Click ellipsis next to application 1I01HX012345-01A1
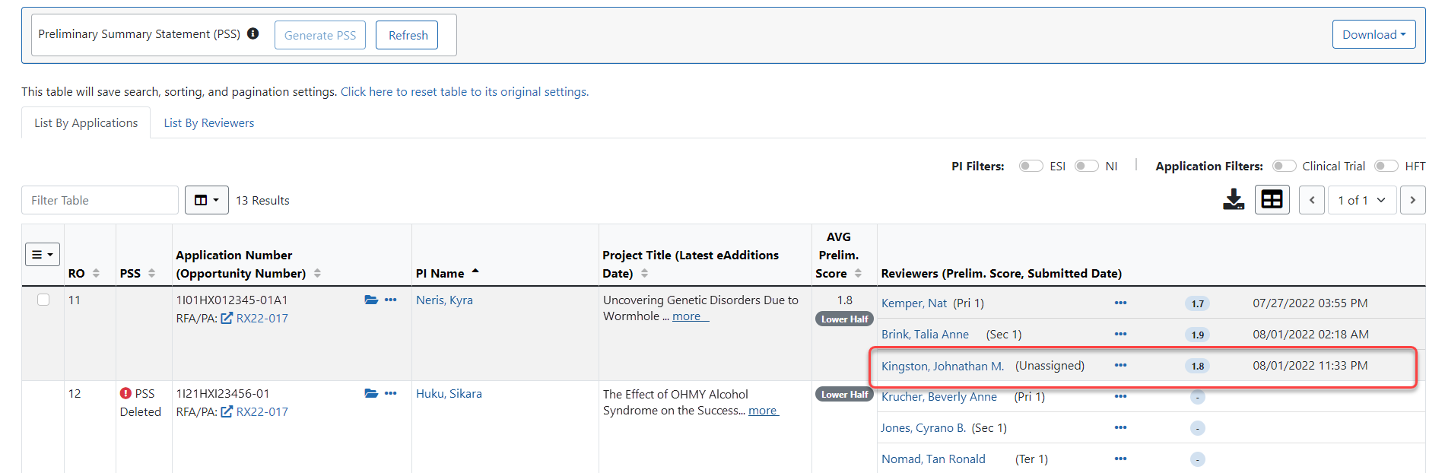Viewport: 1445px width, 473px height. (391, 300)
